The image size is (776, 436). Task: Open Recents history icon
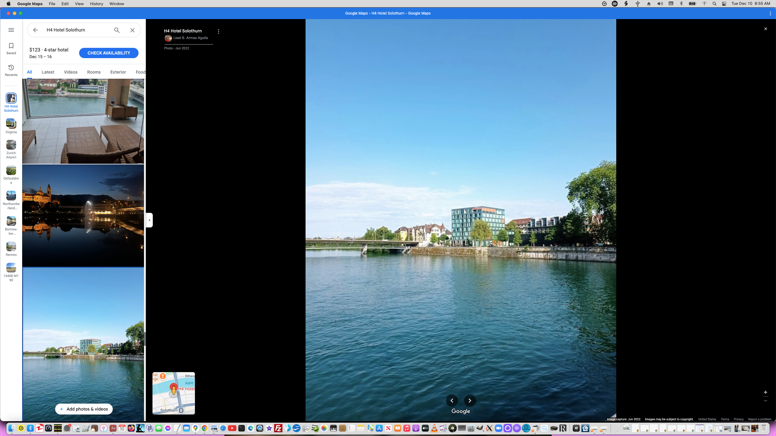11,68
